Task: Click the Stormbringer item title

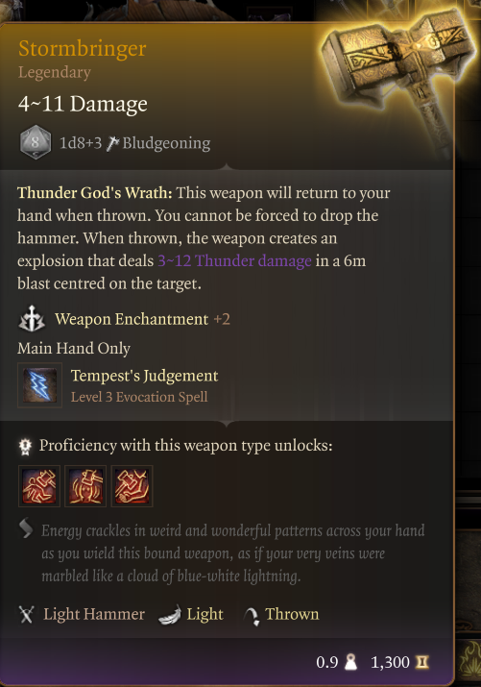Action: (x=83, y=49)
